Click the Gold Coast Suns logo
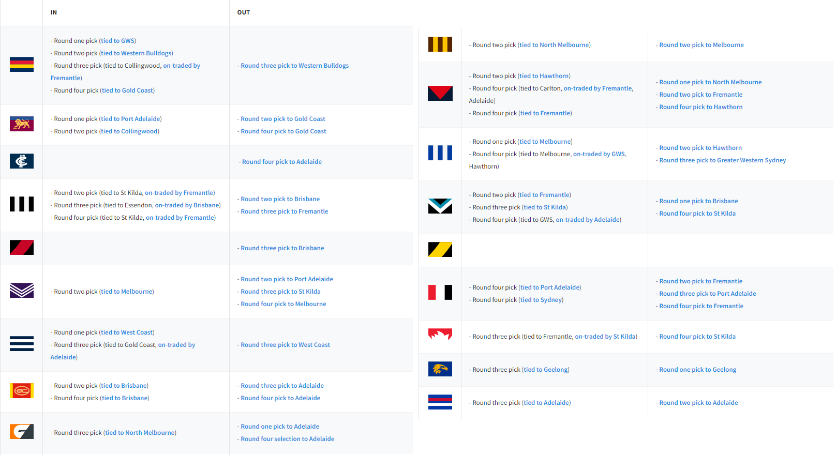This screenshot has height=455, width=836. click(22, 391)
